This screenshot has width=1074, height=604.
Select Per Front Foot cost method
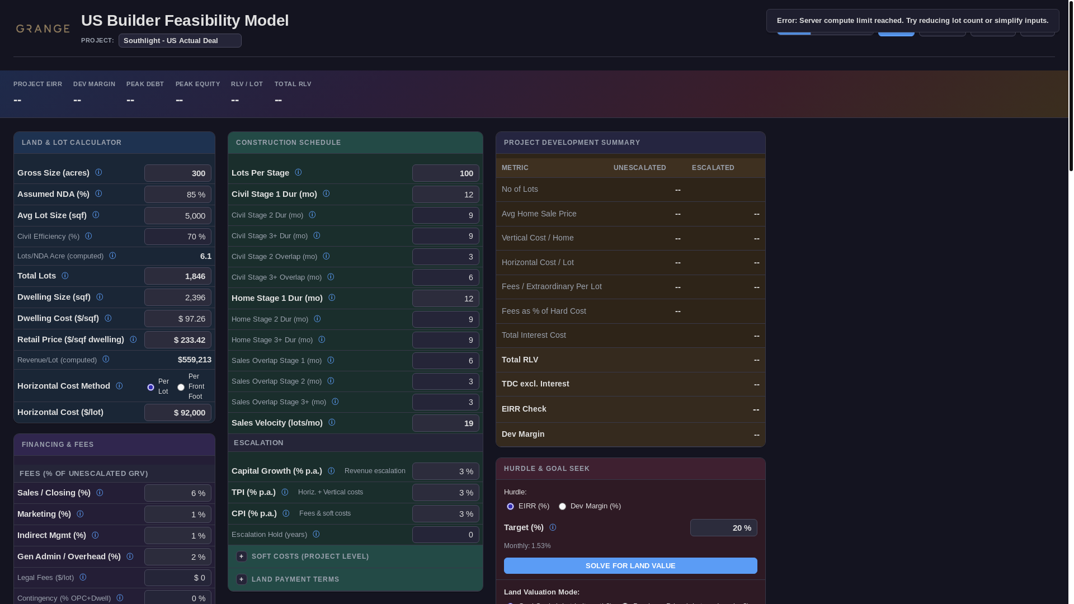181,387
